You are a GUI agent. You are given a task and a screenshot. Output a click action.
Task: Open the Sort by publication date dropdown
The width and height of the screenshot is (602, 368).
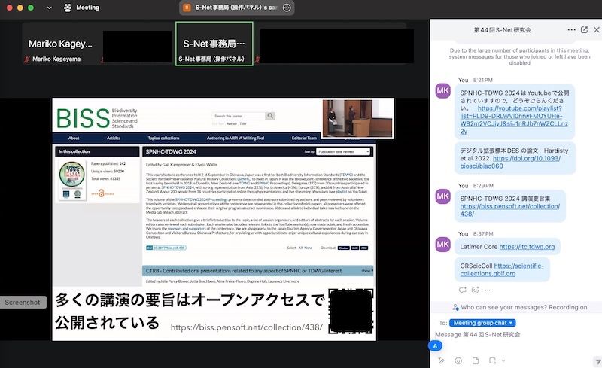pos(343,152)
